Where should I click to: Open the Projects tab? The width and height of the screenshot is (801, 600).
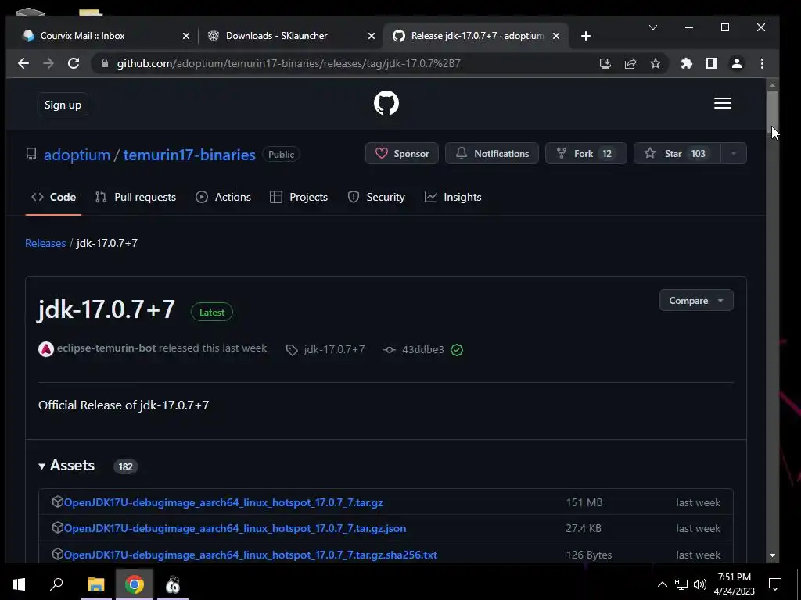click(x=299, y=197)
